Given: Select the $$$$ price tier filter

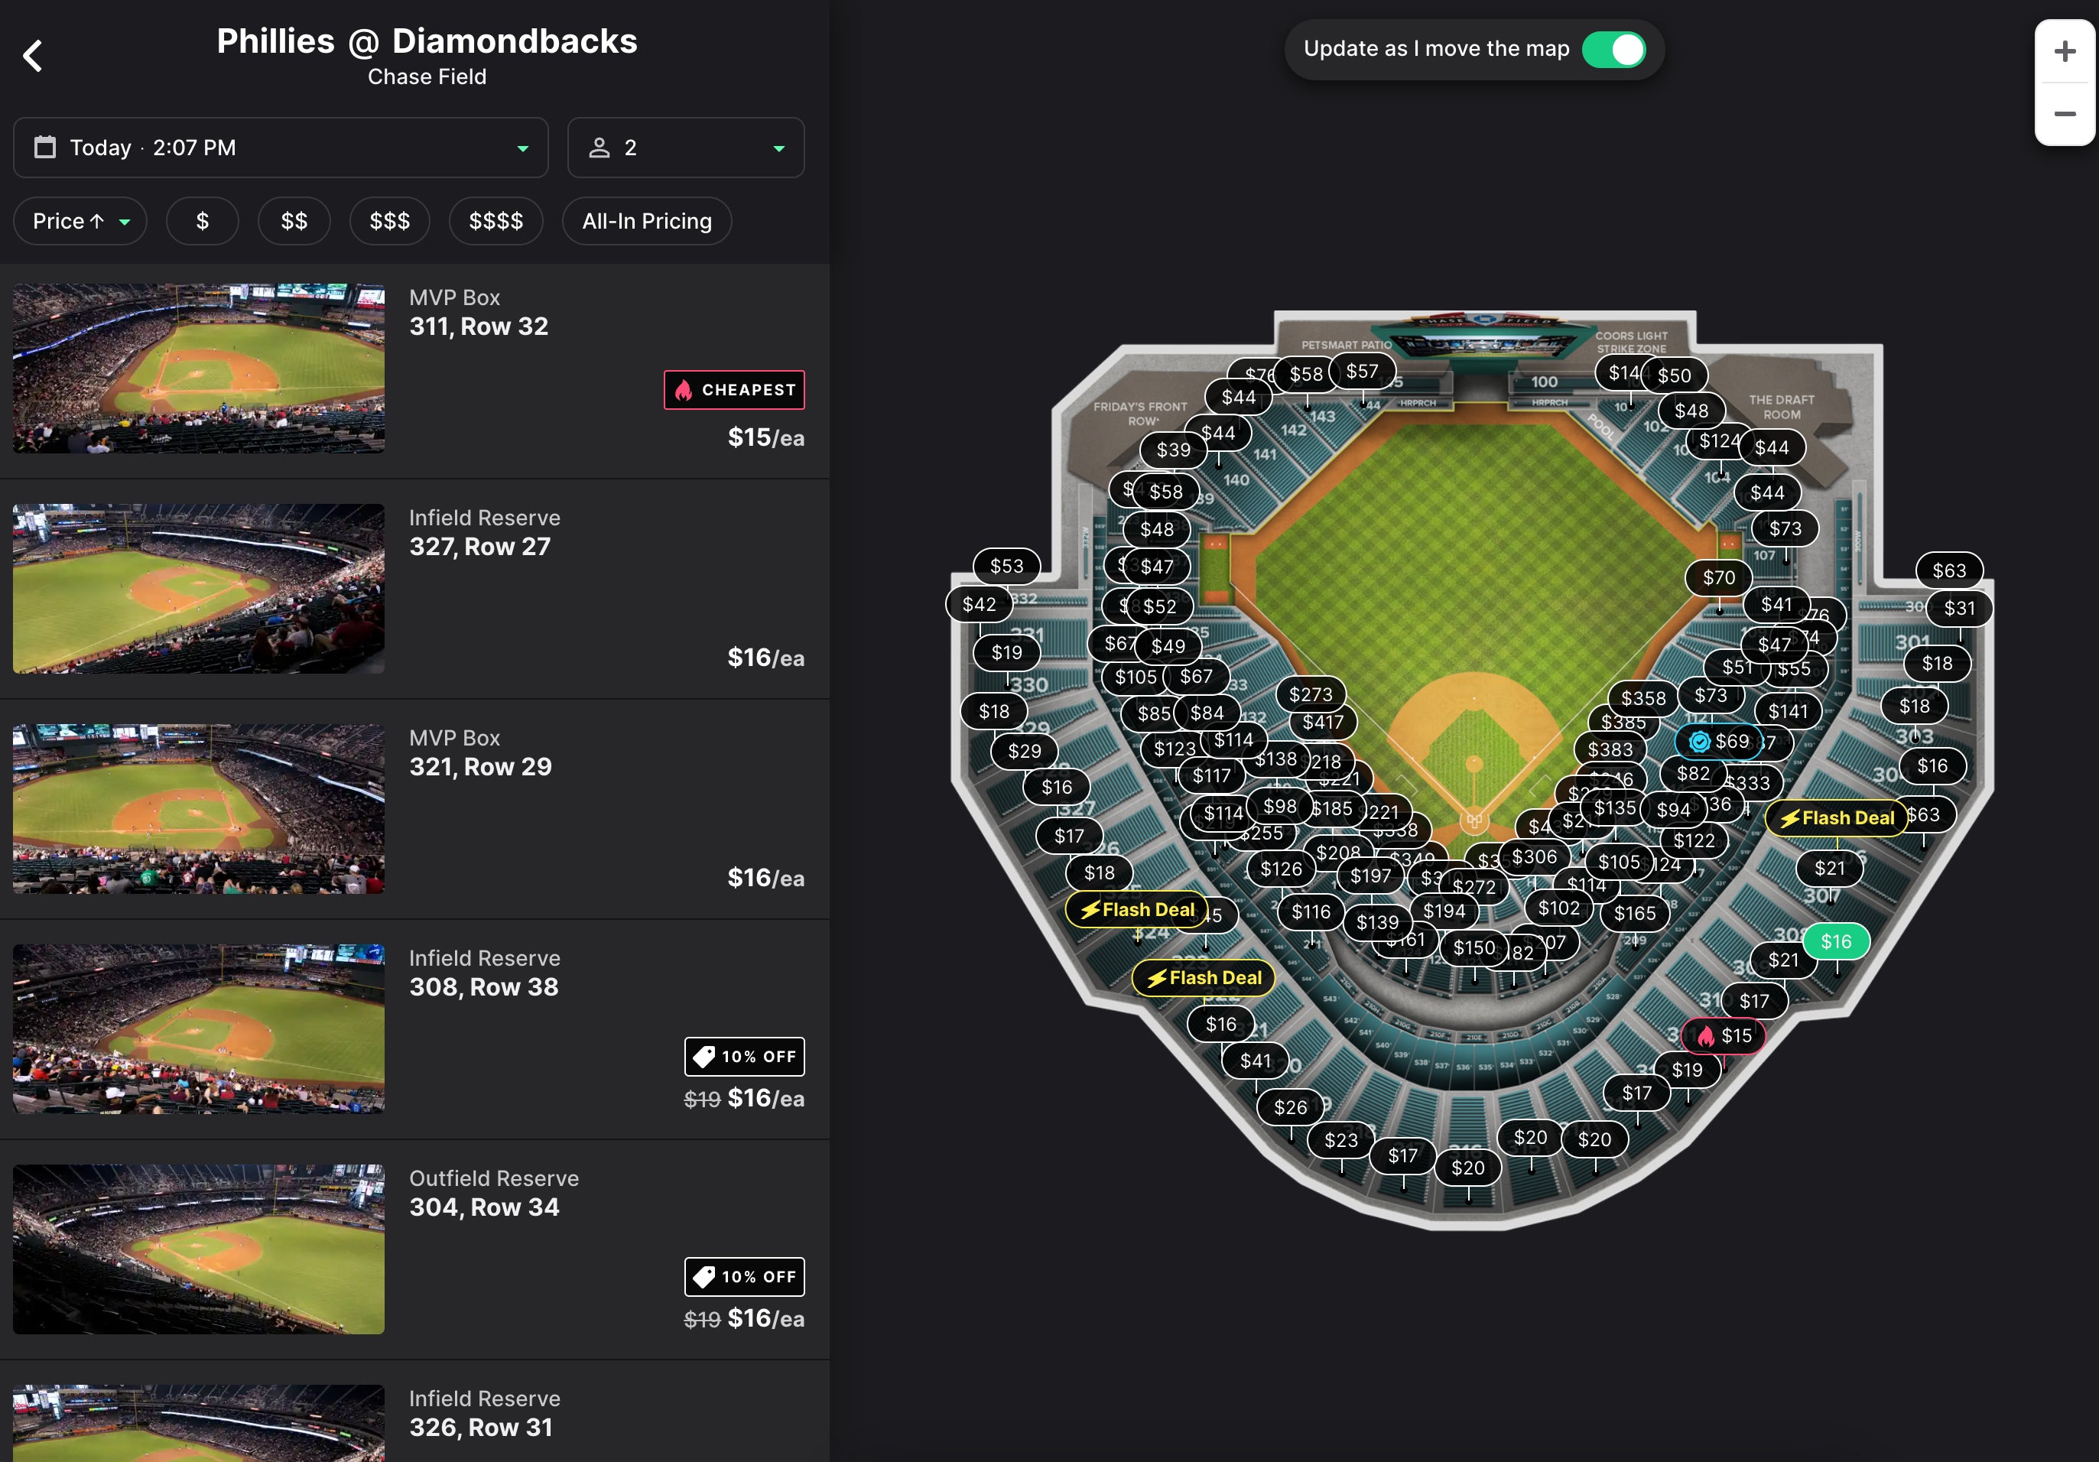Looking at the screenshot, I should (496, 221).
